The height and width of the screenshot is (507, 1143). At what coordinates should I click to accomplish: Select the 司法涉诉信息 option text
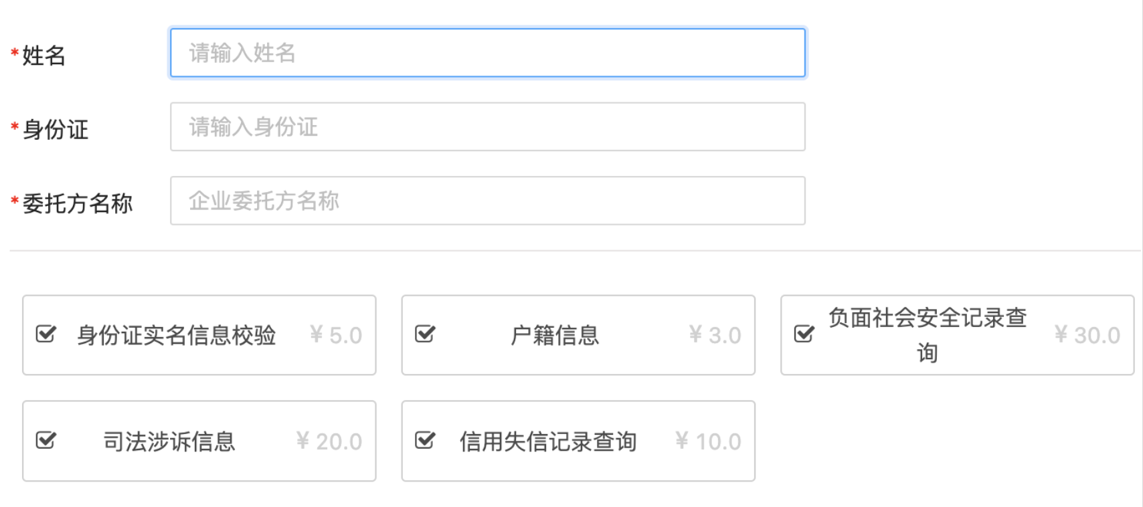pyautogui.click(x=169, y=441)
